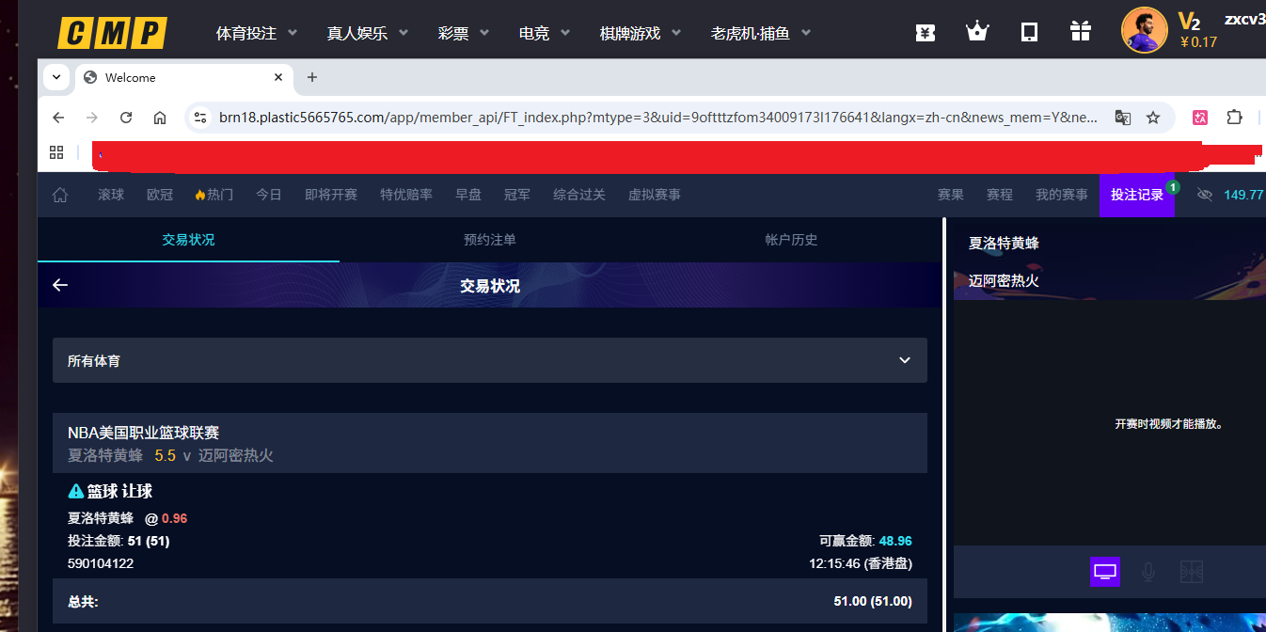Open the 体育投注 dropdown menu
Image resolution: width=1266 pixels, height=632 pixels.
256,33
